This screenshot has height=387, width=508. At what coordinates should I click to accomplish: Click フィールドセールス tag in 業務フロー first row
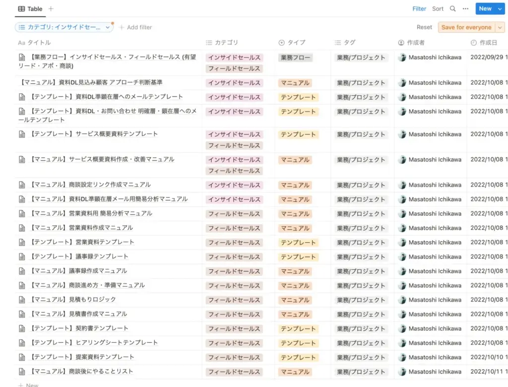pos(234,68)
